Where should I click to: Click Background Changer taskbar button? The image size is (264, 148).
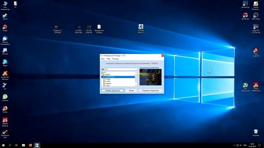[x=37, y=145]
